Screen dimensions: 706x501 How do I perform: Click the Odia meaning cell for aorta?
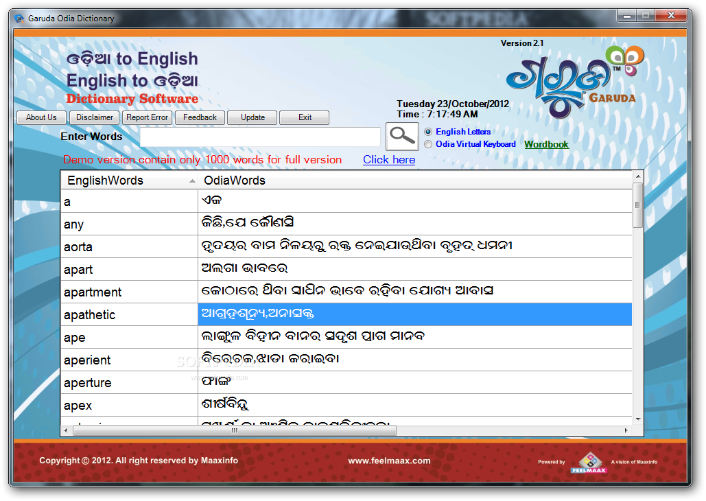coord(414,246)
